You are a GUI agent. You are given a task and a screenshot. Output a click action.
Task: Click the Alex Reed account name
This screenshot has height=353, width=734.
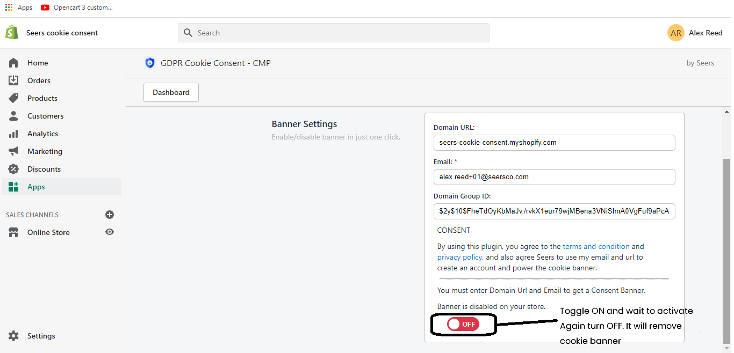click(706, 33)
